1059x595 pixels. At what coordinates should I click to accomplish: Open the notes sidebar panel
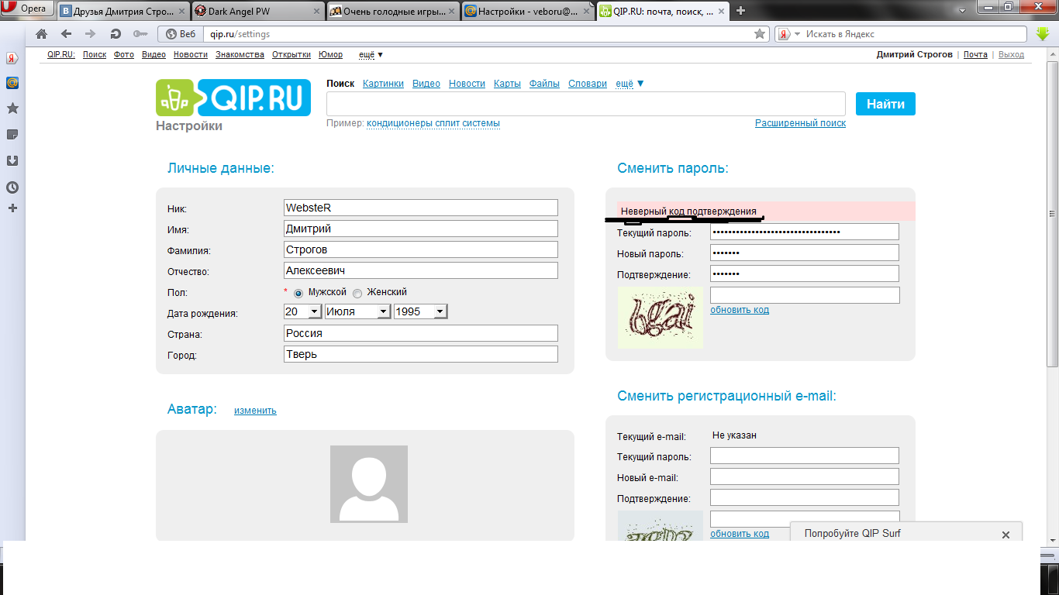12,135
